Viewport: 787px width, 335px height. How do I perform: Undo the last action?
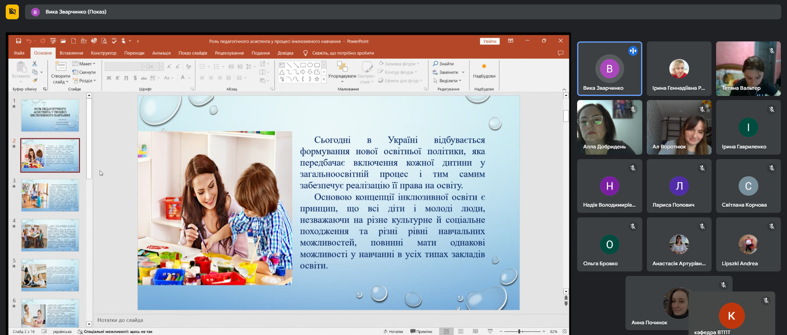(29, 41)
